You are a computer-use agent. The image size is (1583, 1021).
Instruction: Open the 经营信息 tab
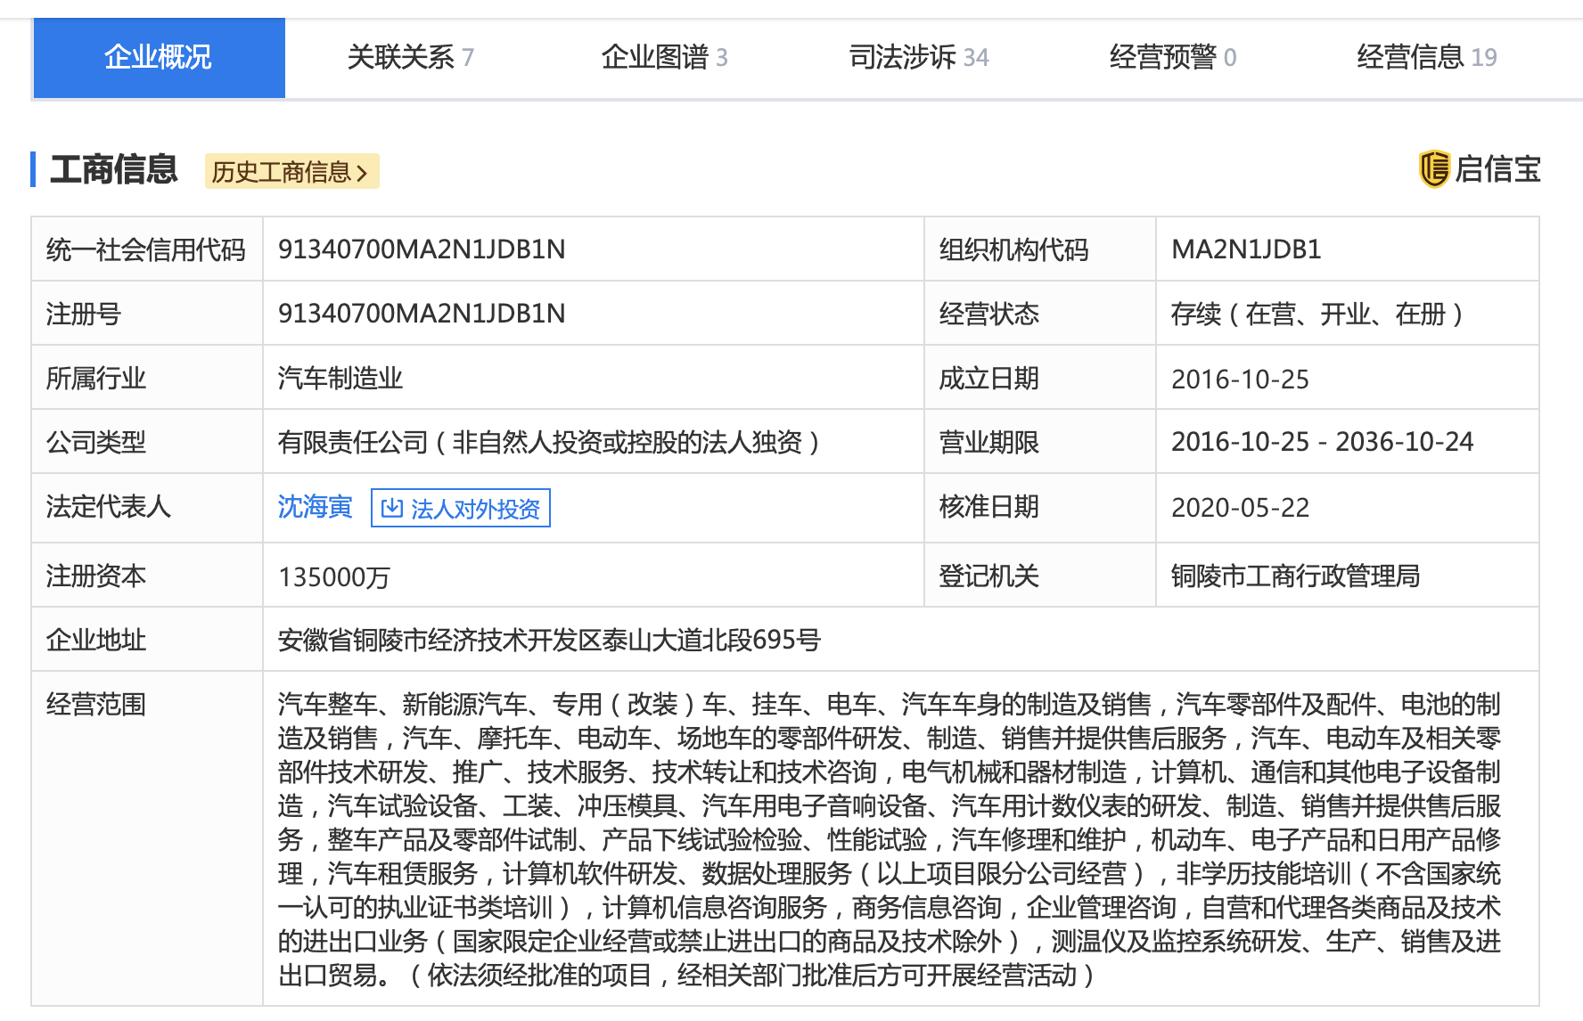click(1427, 58)
